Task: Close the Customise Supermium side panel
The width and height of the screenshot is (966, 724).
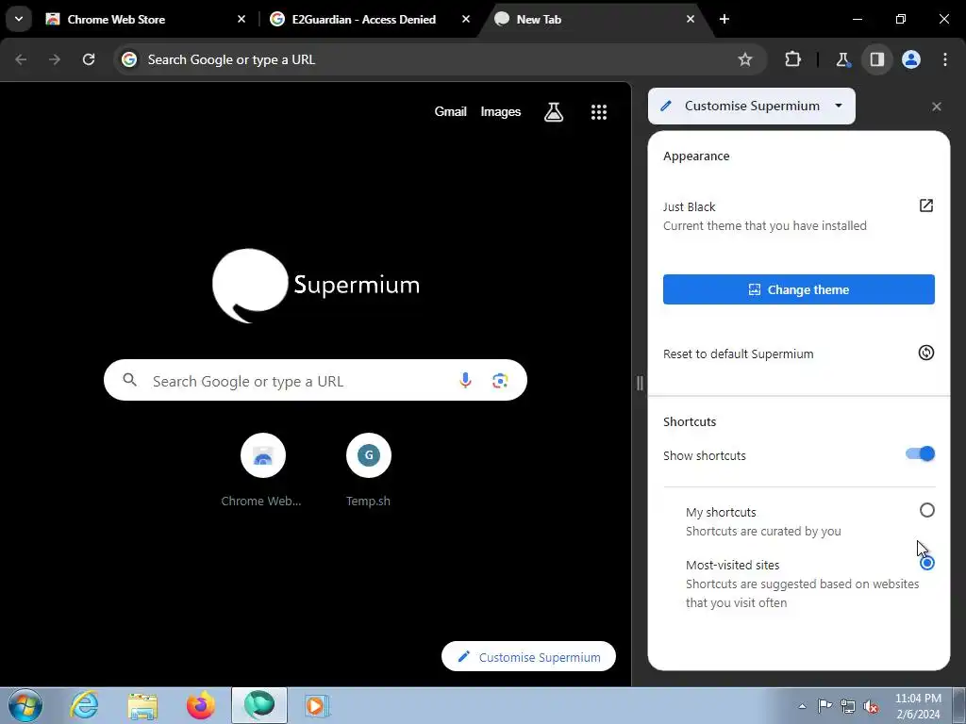Action: tap(937, 107)
